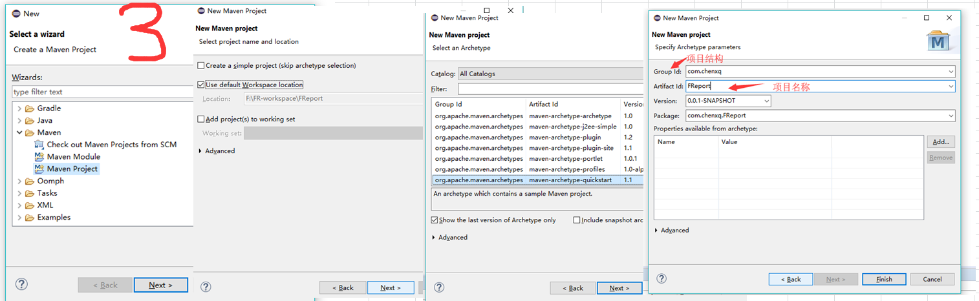979x301 pixels.
Task: Enable Create a simple project checkbox
Action: 201,66
